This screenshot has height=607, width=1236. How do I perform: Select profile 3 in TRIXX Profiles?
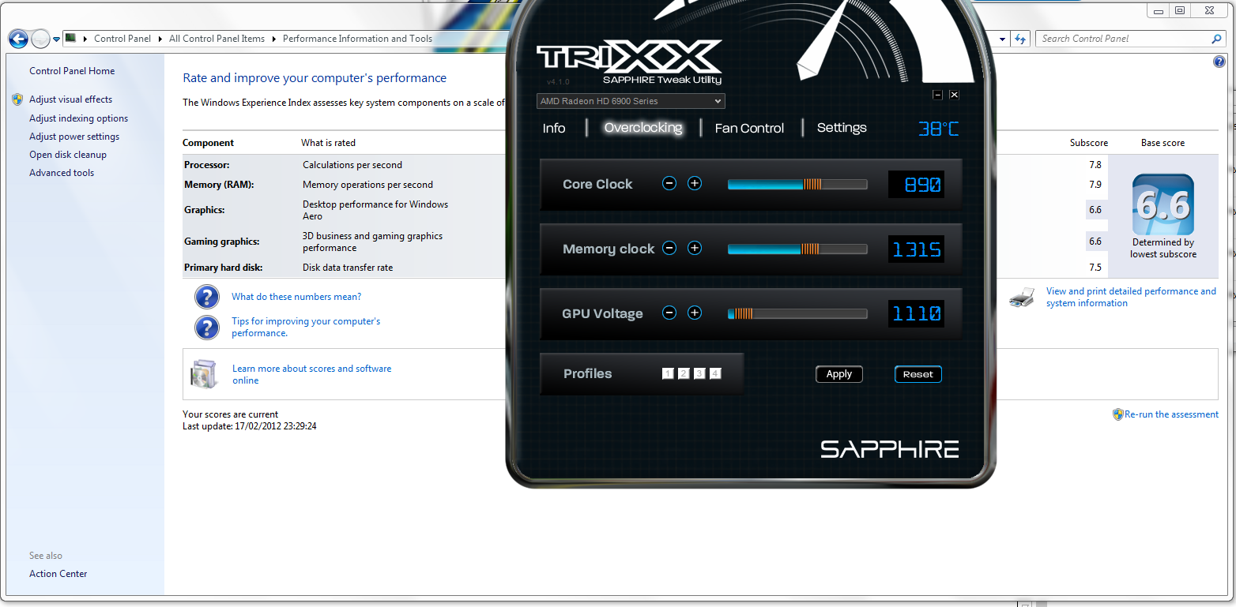click(699, 374)
